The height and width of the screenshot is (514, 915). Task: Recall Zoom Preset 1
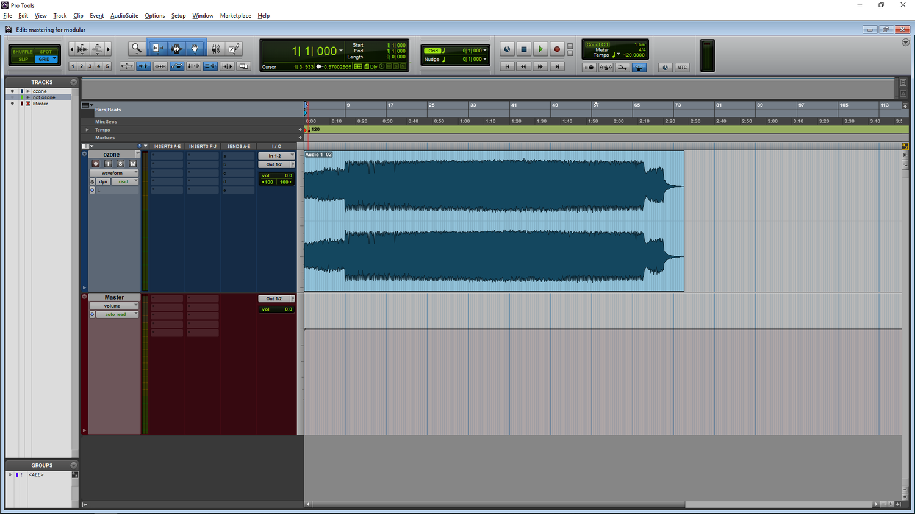pos(73,66)
